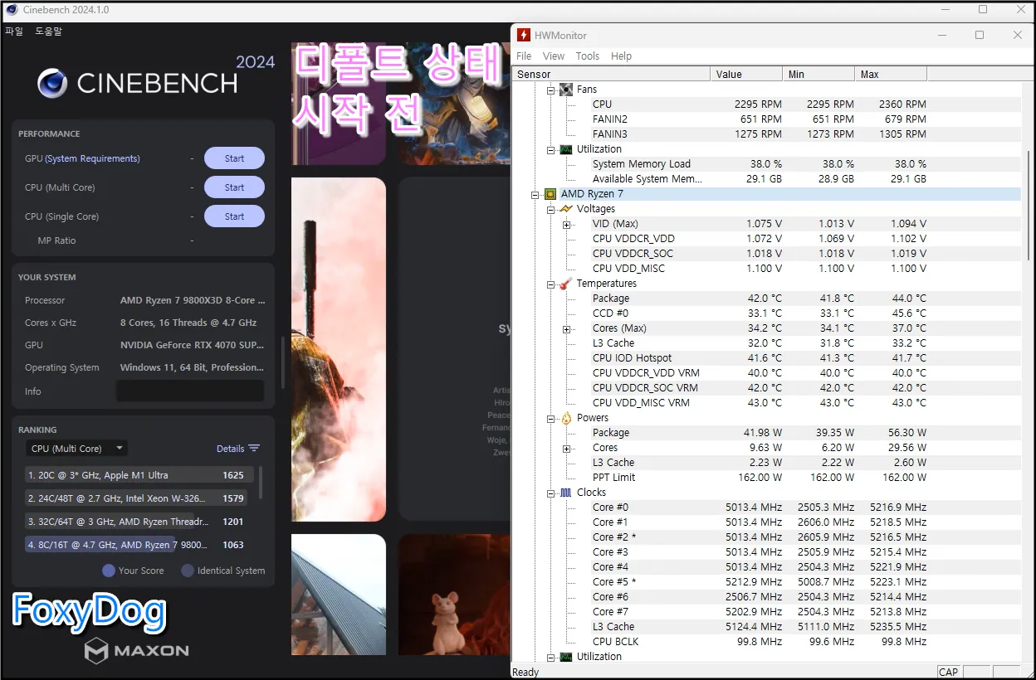The image size is (1036, 680).
Task: Click the Cinebench logo sphere icon
Action: [52, 84]
